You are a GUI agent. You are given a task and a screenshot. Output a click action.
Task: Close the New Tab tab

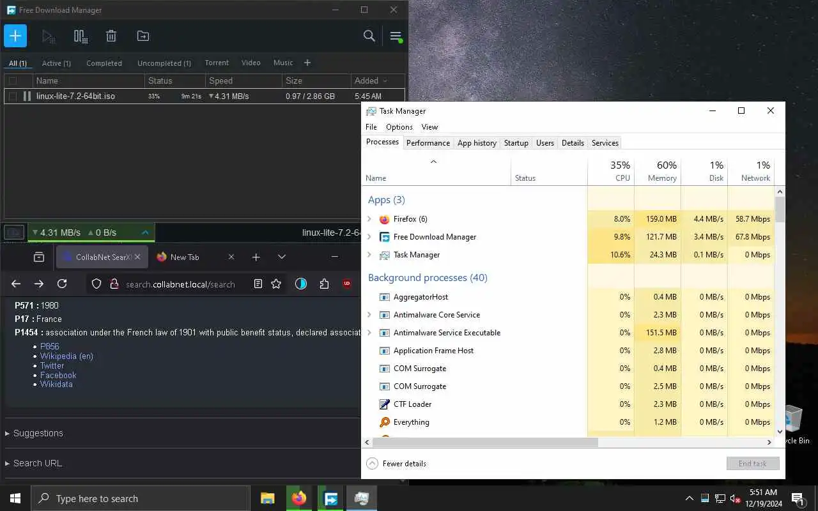click(231, 257)
